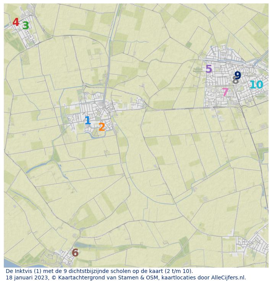Click the green number 3 map marker
Viewport: 272px width, 284px height.
tap(26, 26)
